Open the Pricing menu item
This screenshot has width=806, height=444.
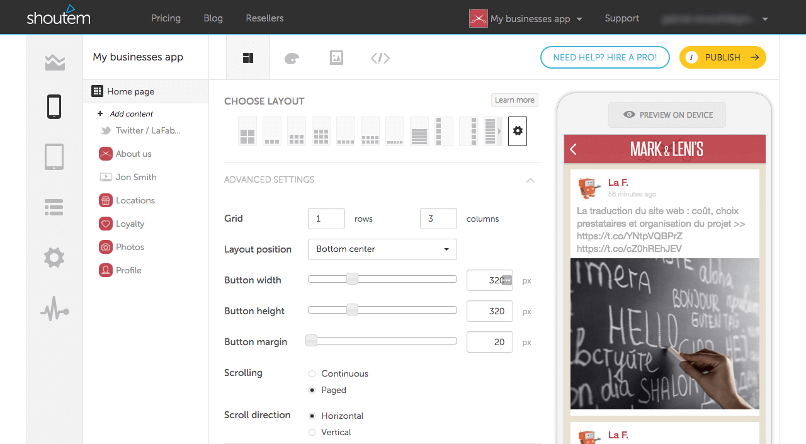pyautogui.click(x=166, y=18)
